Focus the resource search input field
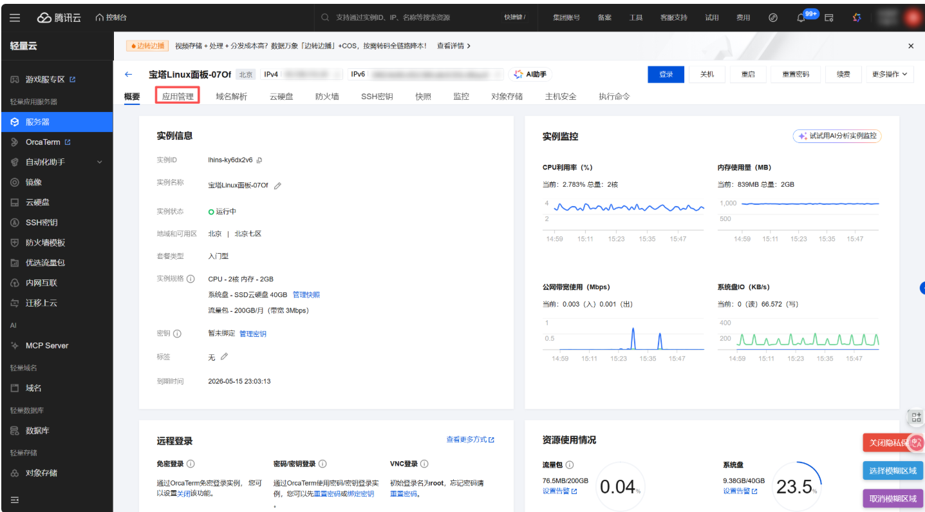Image resolution: width=925 pixels, height=512 pixels. click(412, 17)
